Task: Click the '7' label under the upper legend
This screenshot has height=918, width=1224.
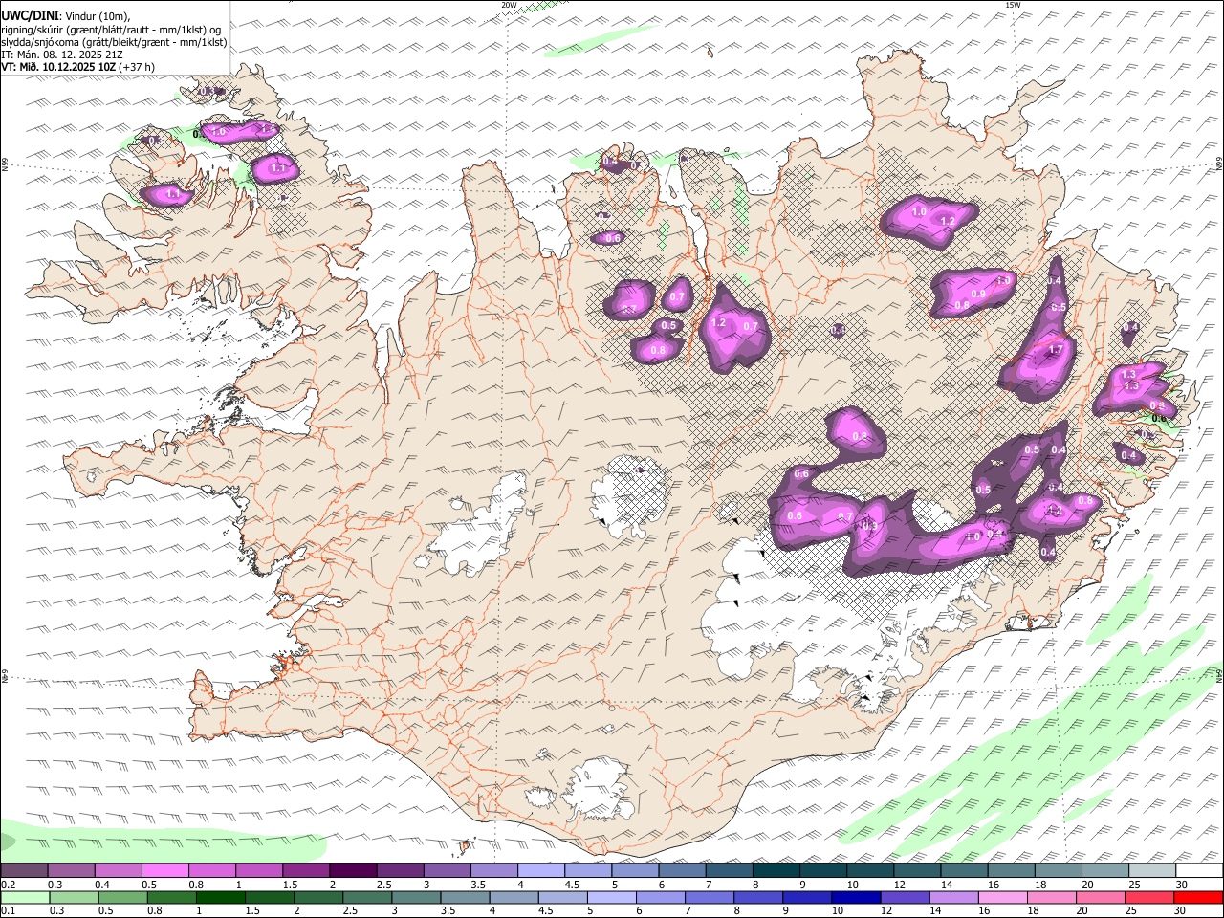Action: click(708, 885)
